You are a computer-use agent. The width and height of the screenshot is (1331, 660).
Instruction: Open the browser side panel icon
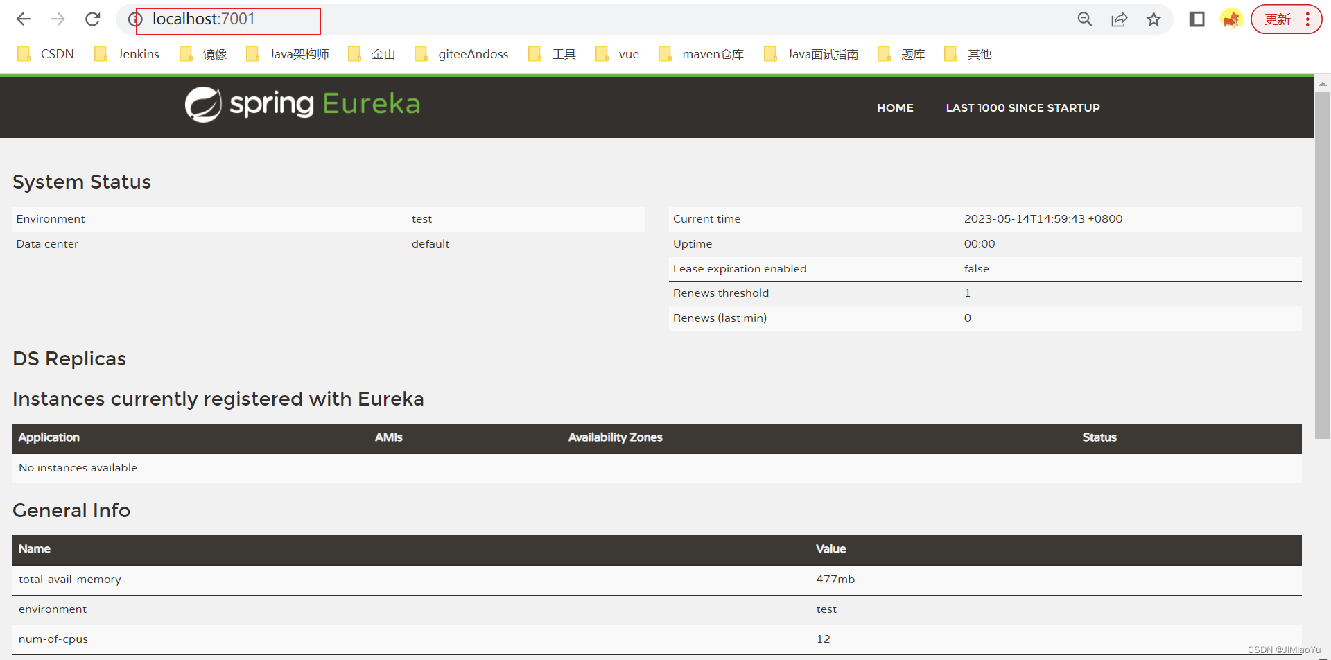point(1197,19)
